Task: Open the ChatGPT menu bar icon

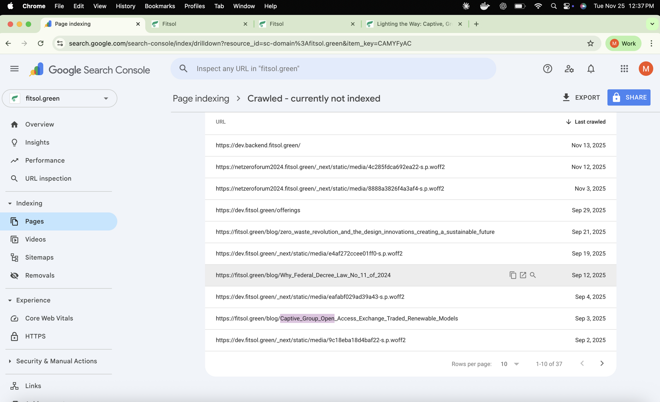Action: pyautogui.click(x=503, y=6)
